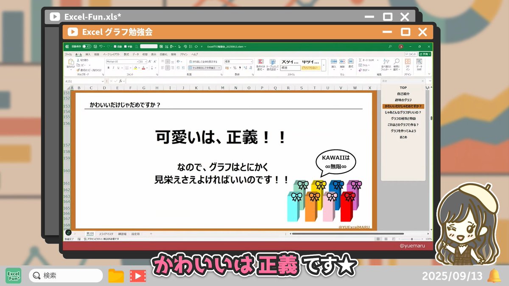
Task: Click 趣味のグラフ in the navigation list
Action: click(403, 100)
